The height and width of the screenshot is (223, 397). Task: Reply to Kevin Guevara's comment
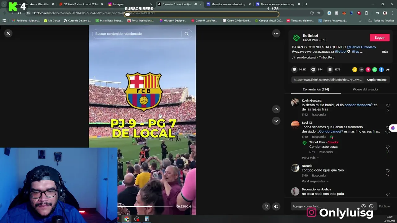click(319, 115)
